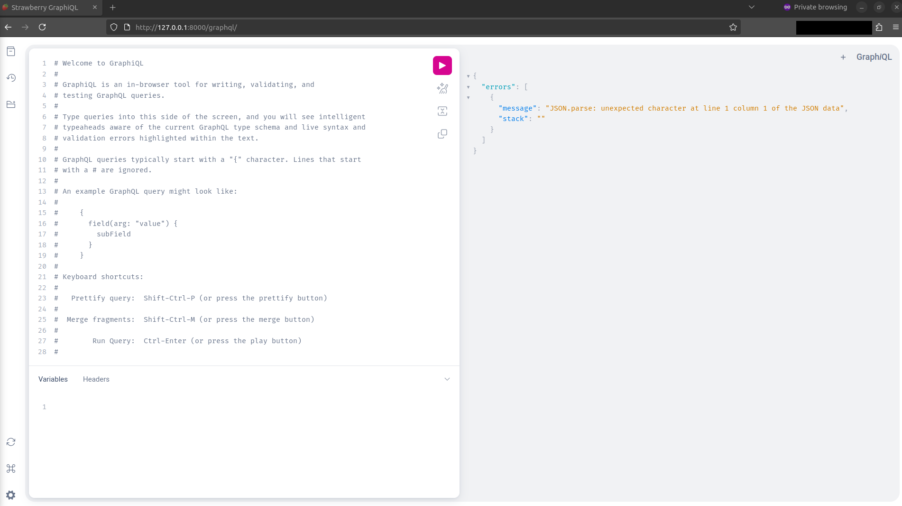Click the JSON.parse error message string
Screen dimensions: 902x506
pyautogui.click(x=695, y=108)
